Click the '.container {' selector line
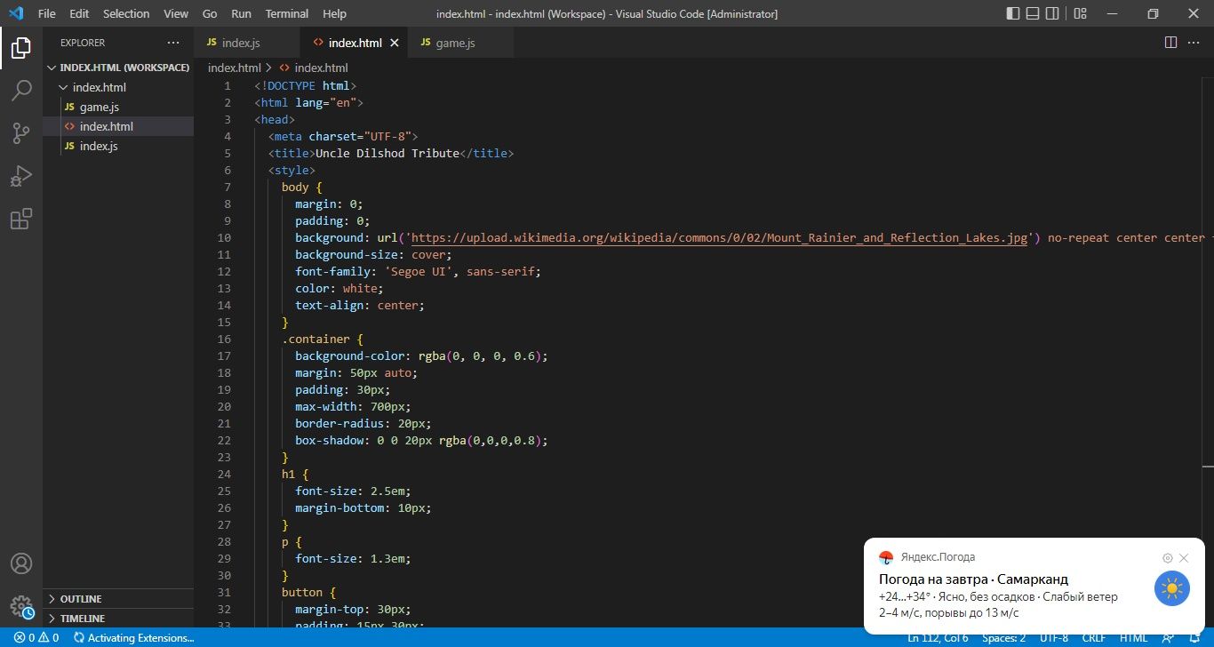This screenshot has width=1214, height=647. [x=323, y=339]
